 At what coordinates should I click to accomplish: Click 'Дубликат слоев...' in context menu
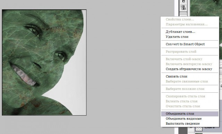pos(190,32)
